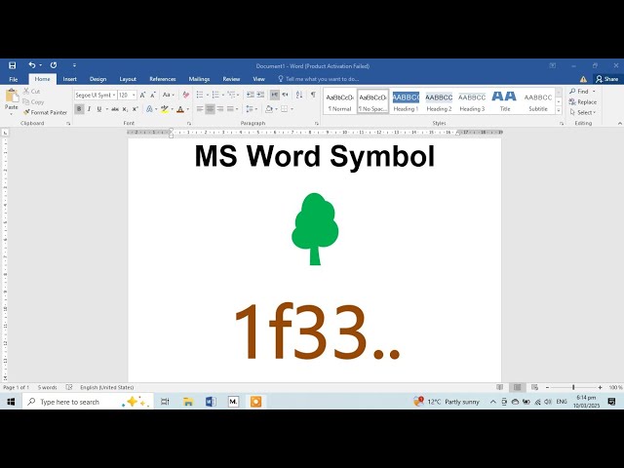Toggle Italic formatting
624x468 pixels.
89,109
